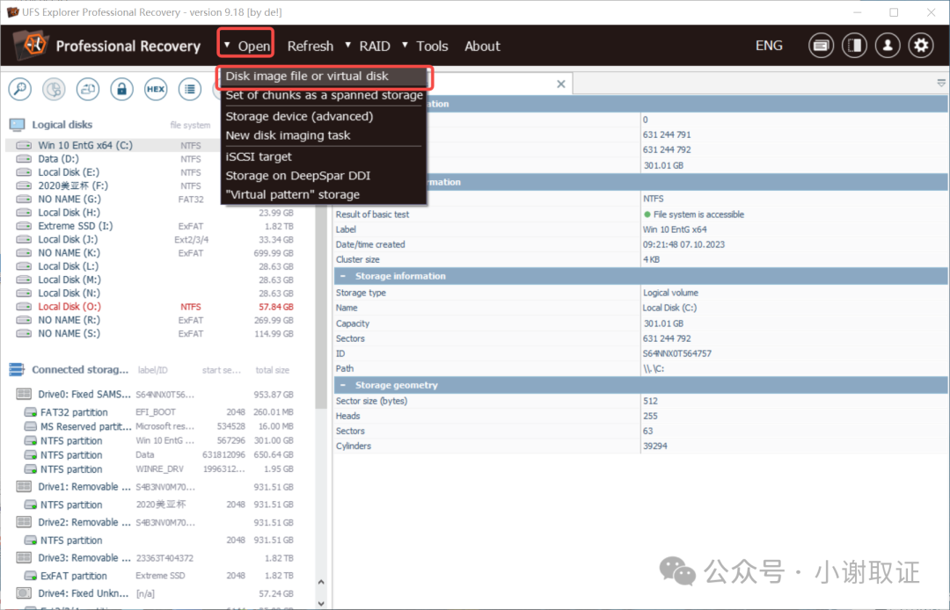The width and height of the screenshot is (950, 610).
Task: Open the Open dropdown menu
Action: [x=246, y=46]
